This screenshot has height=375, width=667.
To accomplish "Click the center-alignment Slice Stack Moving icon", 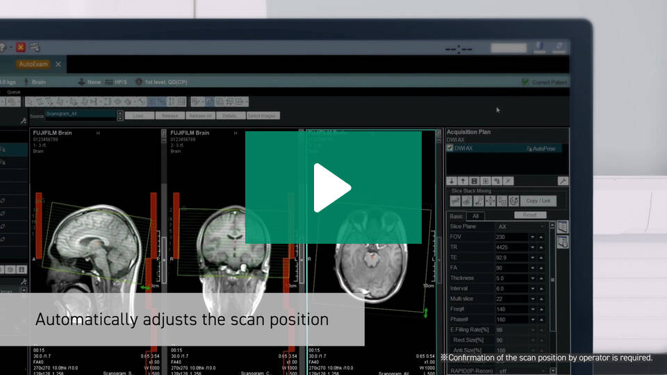I will tap(491, 201).
